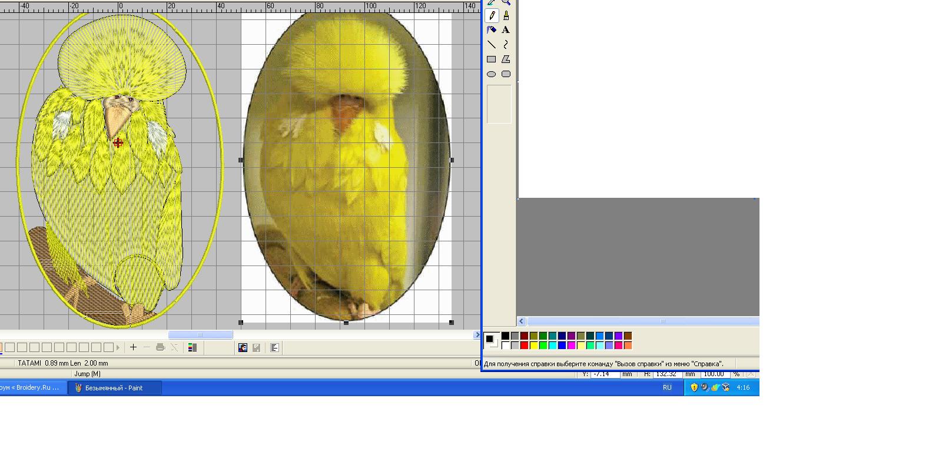The height and width of the screenshot is (468, 942).
Task: Open the color list icon in embroidery toolbar
Action: pos(192,348)
